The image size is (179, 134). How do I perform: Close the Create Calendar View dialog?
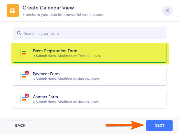(x=167, y=11)
